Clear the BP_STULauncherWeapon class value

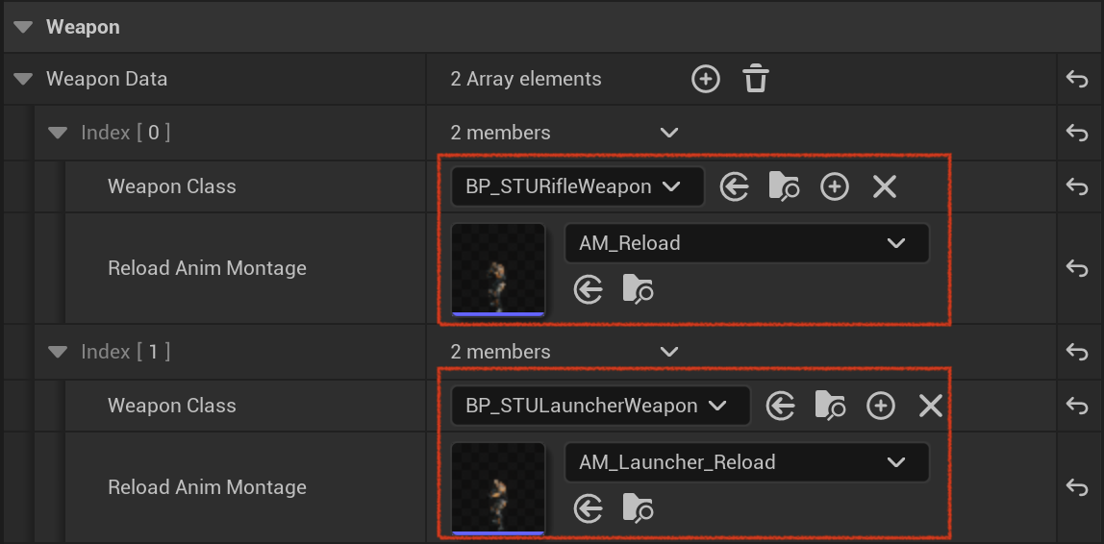pos(931,406)
